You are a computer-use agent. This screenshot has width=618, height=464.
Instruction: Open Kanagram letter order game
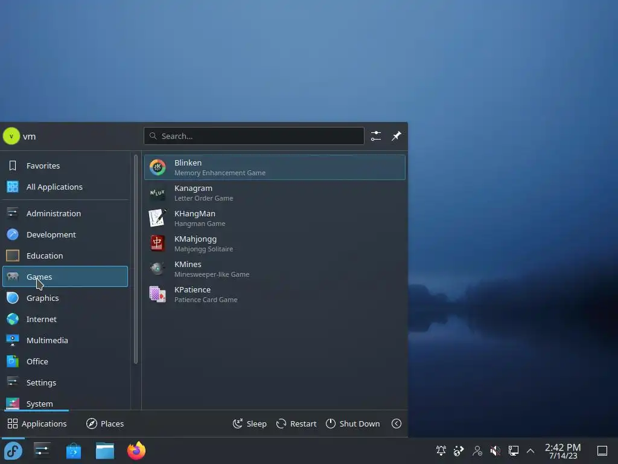(275, 193)
